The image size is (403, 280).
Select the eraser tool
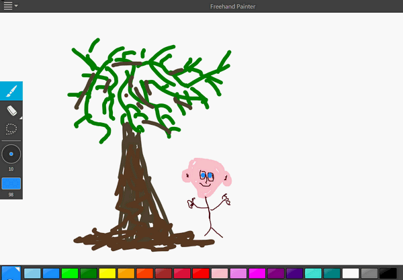pos(11,111)
